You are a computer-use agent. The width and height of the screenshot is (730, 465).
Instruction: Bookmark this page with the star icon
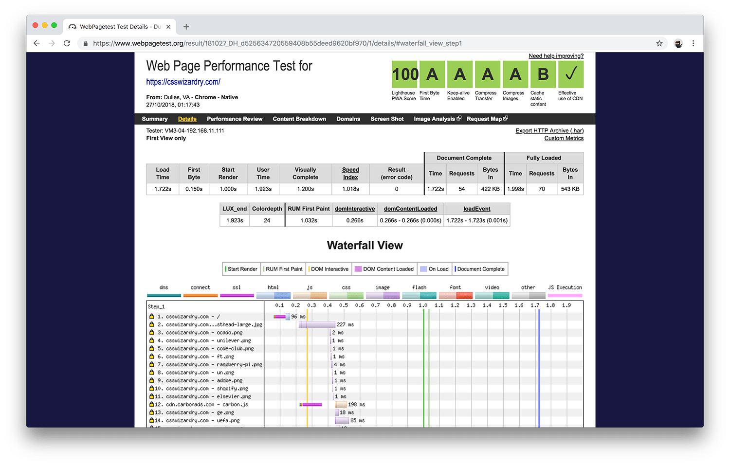659,43
